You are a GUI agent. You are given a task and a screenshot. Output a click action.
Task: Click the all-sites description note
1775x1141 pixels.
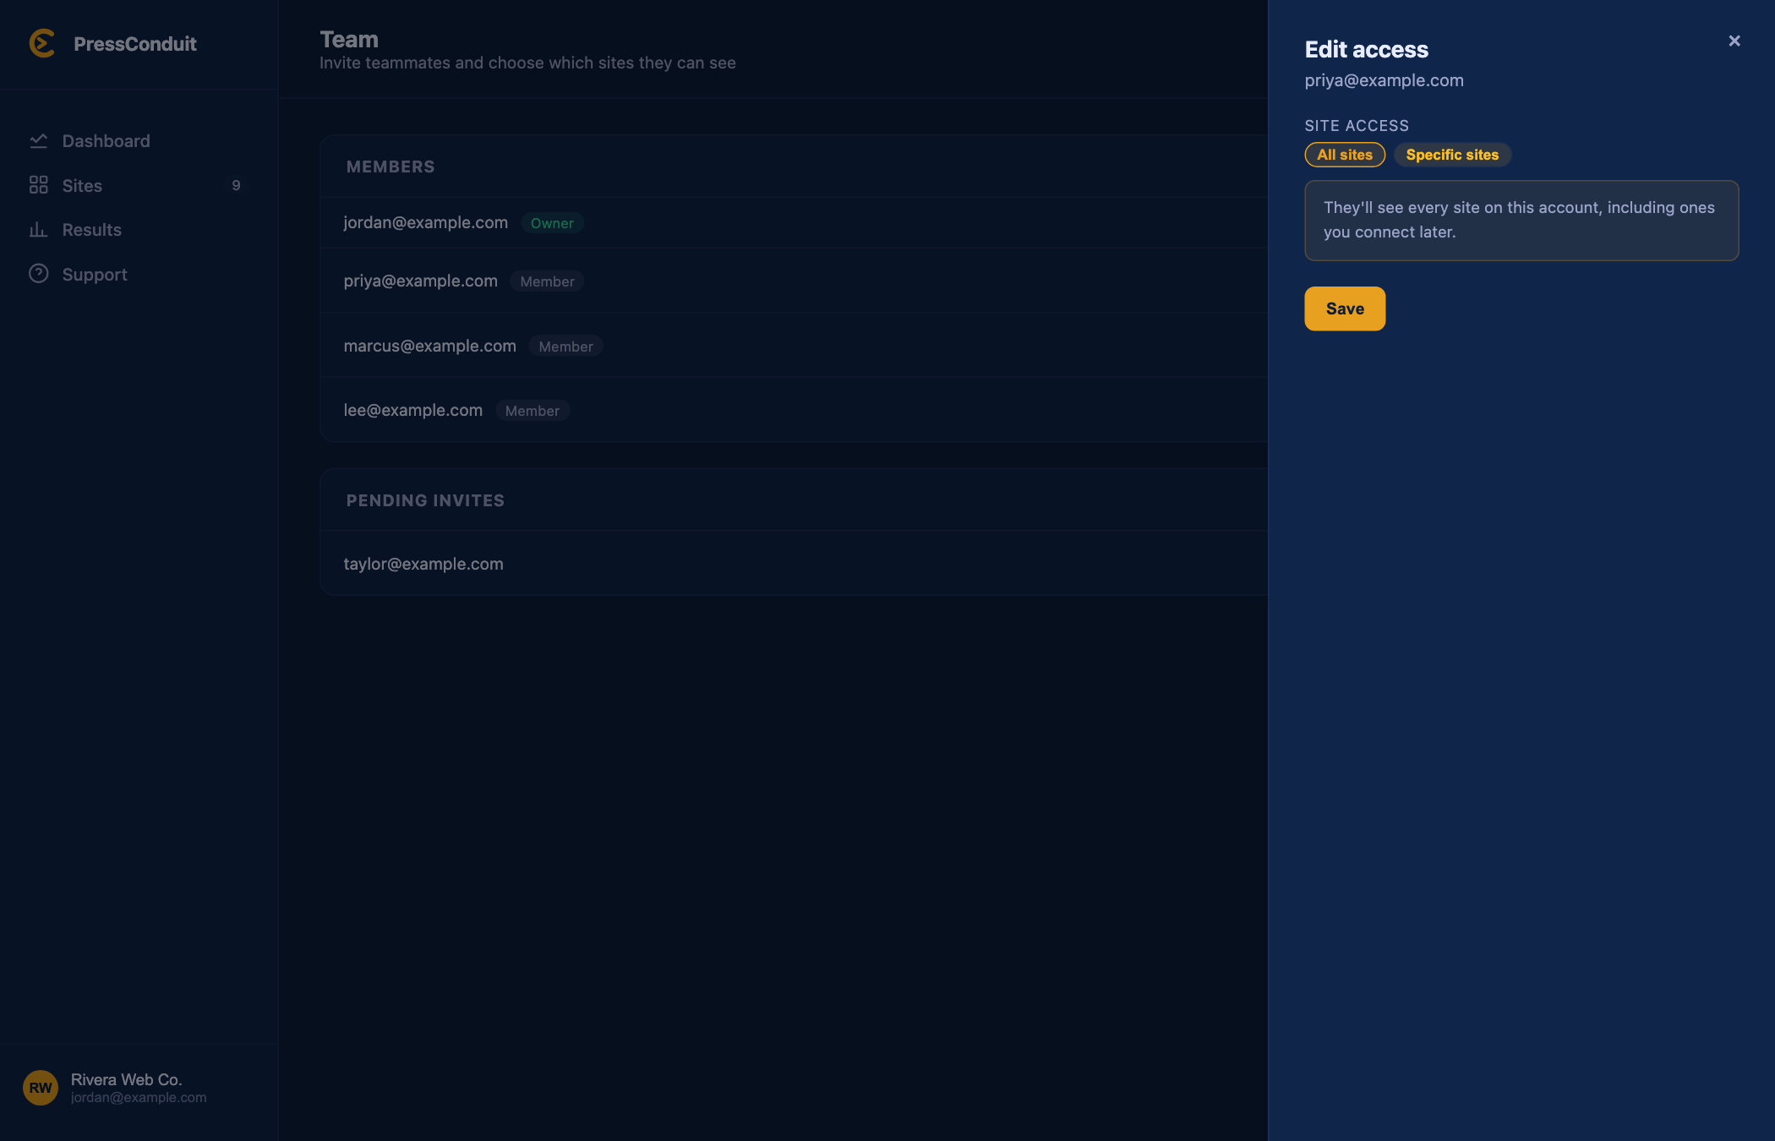[x=1521, y=220]
